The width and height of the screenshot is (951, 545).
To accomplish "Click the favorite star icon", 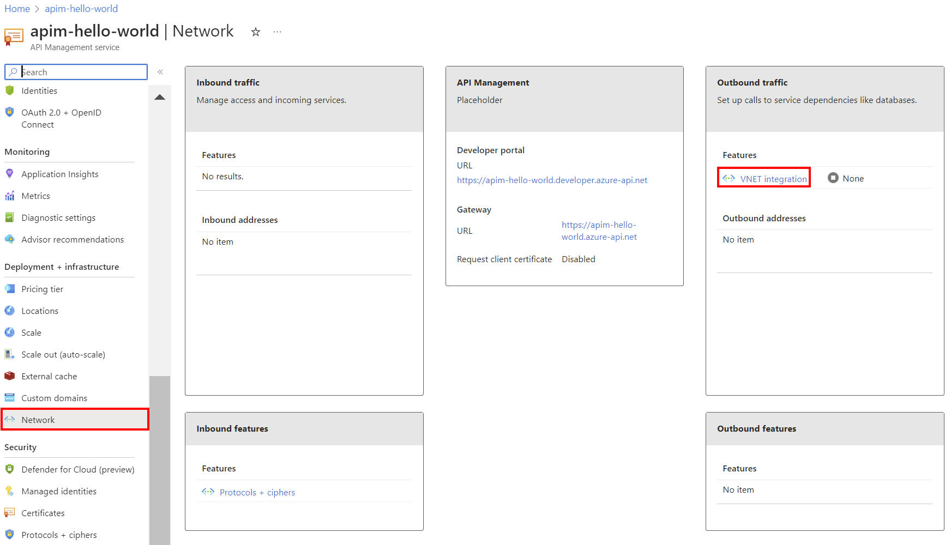I will [x=255, y=32].
